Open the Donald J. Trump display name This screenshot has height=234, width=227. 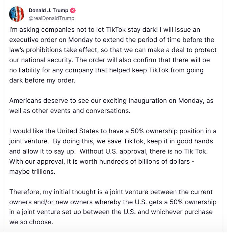tap(48, 10)
